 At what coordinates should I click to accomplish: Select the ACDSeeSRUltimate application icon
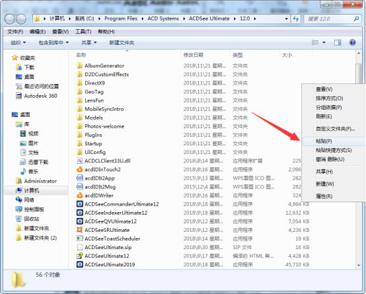click(x=79, y=230)
